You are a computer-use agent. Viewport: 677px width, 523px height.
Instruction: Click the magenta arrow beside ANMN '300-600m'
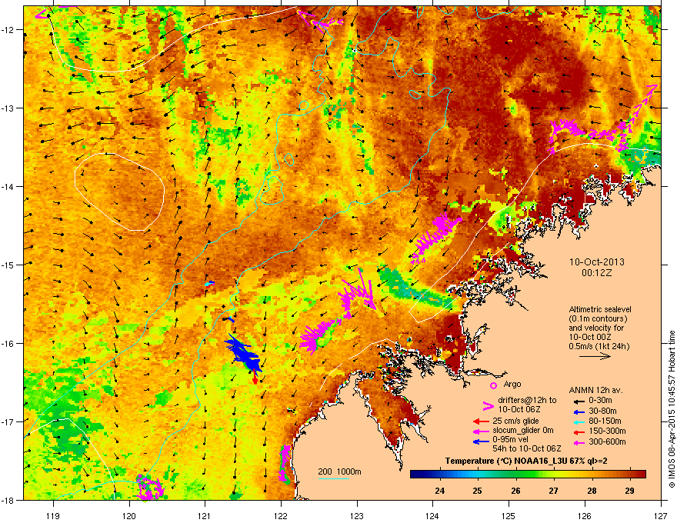pyautogui.click(x=578, y=442)
